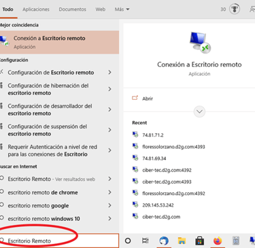
Task: Expand arrow for Configuración de Escritorio remoto
Action: 109,73
